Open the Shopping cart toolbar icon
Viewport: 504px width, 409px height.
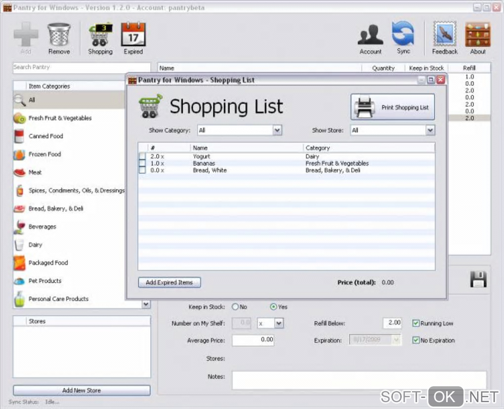point(100,35)
